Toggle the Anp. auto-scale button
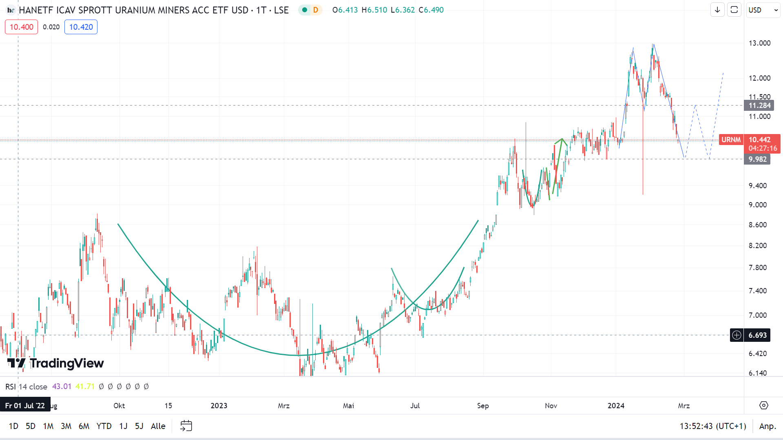 pyautogui.click(x=767, y=426)
